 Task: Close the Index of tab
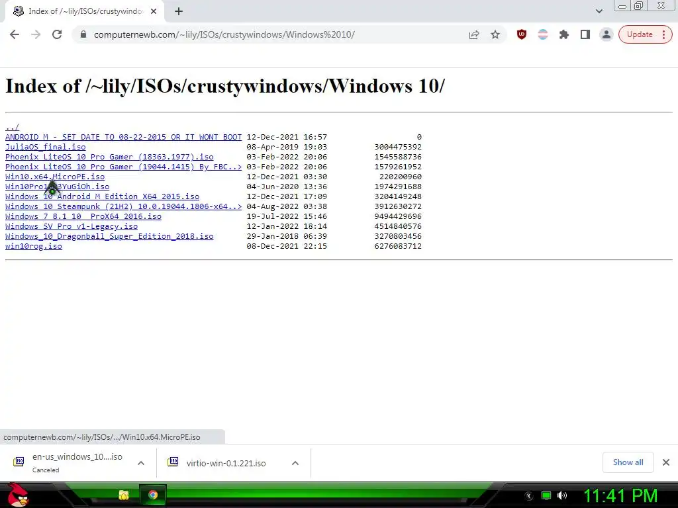tap(154, 12)
